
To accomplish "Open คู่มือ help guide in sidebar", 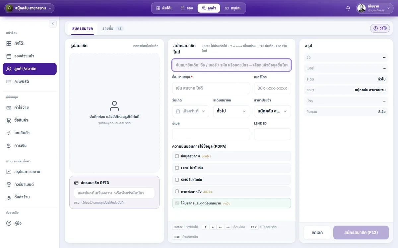I will tap(30, 223).
